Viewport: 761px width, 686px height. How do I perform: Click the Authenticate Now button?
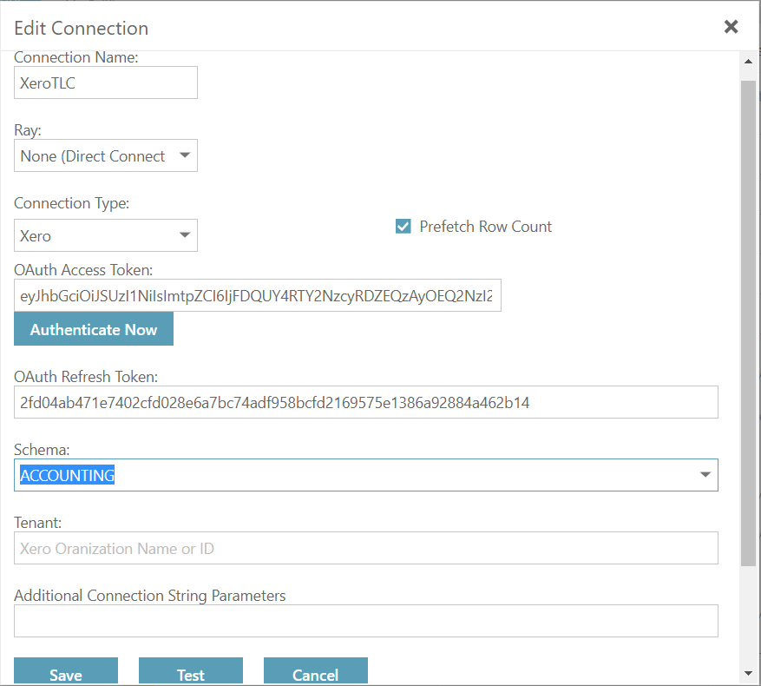tap(94, 329)
